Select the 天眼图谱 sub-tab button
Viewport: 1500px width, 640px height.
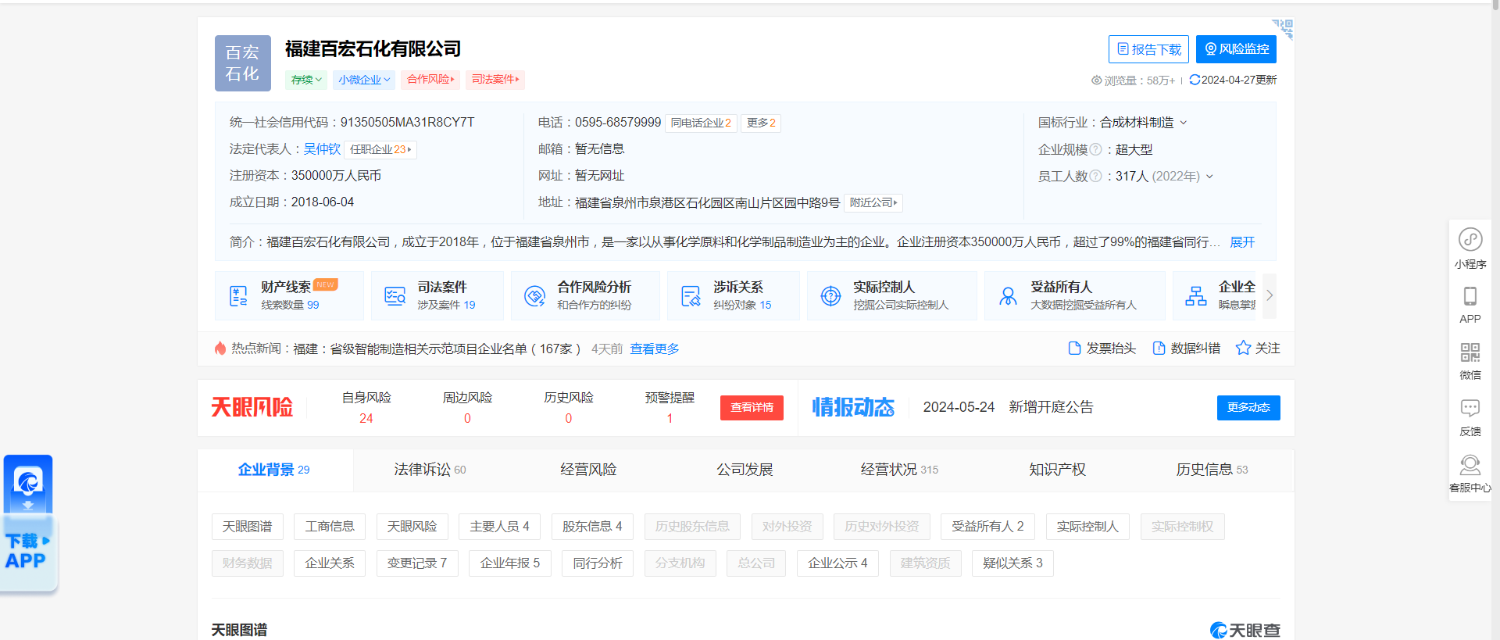(248, 527)
